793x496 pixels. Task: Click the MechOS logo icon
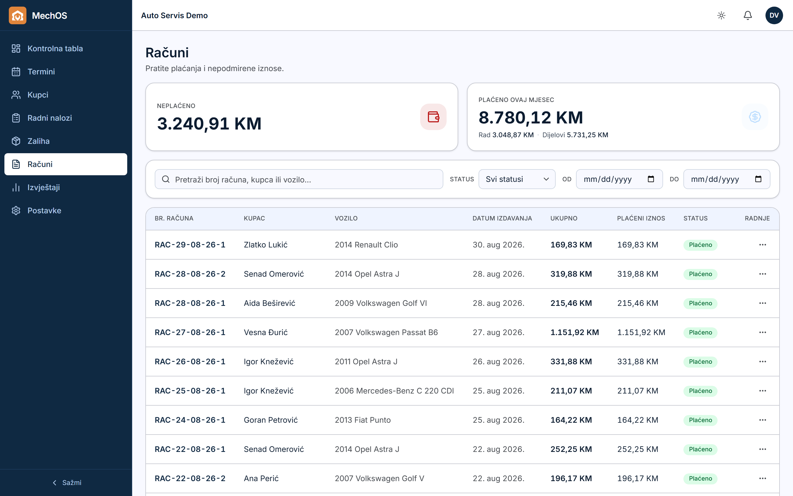(17, 15)
